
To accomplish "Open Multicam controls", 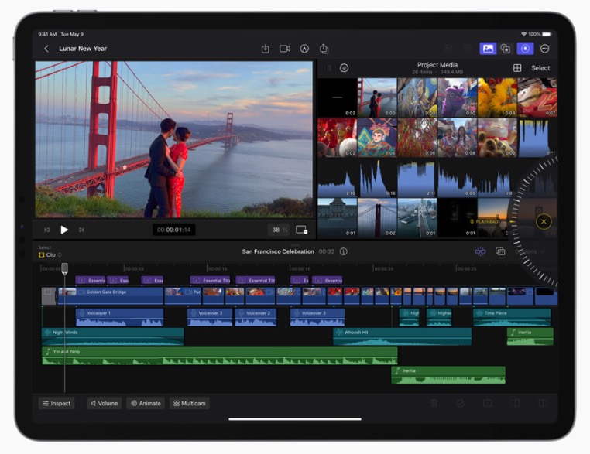I will [x=190, y=403].
